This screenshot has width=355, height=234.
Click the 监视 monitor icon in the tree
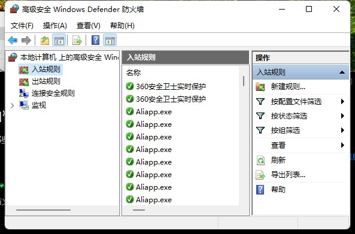click(24, 105)
